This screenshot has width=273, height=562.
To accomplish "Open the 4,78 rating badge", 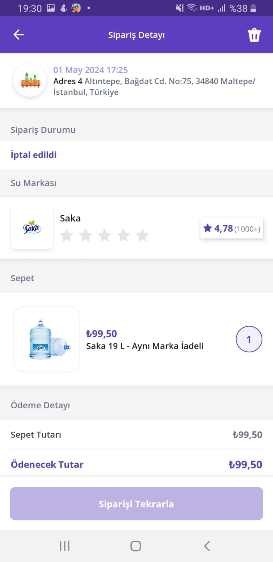I will [x=231, y=228].
